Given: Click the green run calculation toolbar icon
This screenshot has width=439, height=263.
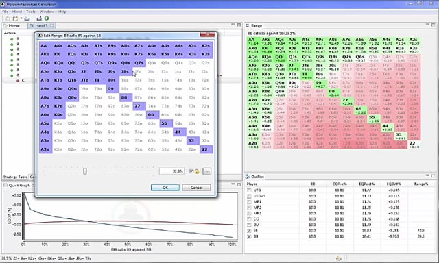Looking at the screenshot, I should pyautogui.click(x=47, y=18).
